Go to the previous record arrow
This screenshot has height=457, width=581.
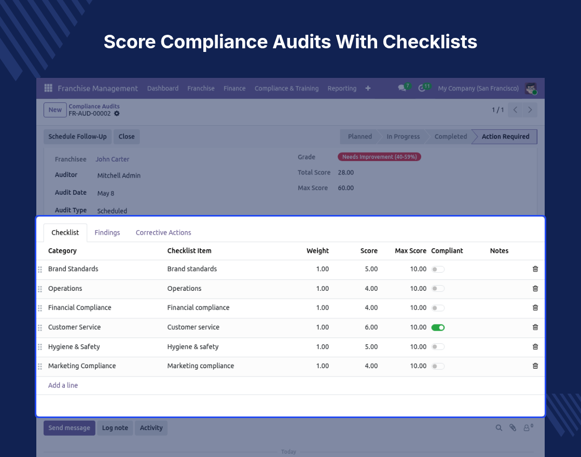point(515,110)
